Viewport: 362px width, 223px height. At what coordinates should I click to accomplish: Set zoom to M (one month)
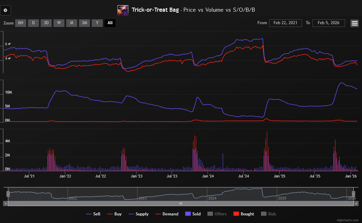pos(72,23)
